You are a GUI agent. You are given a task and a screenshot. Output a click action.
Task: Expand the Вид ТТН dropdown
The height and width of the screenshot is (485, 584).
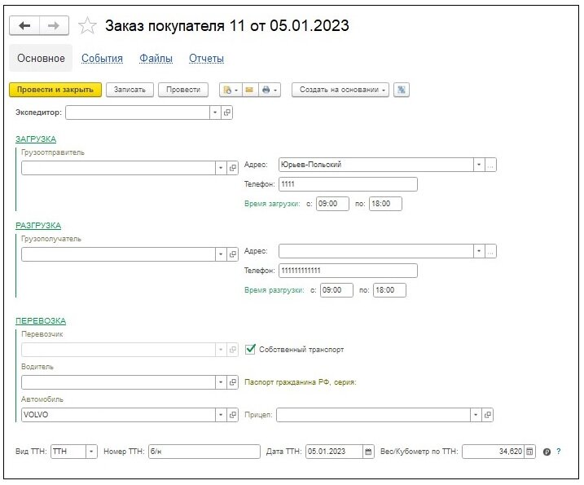[91, 452]
